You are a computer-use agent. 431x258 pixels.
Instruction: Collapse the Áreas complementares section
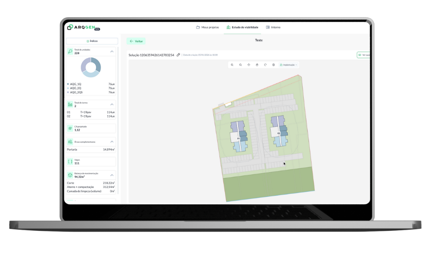[x=112, y=141]
